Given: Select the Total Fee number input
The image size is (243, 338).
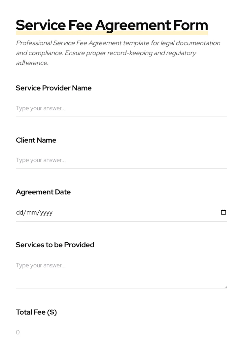Looking at the screenshot, I should pos(99,332).
